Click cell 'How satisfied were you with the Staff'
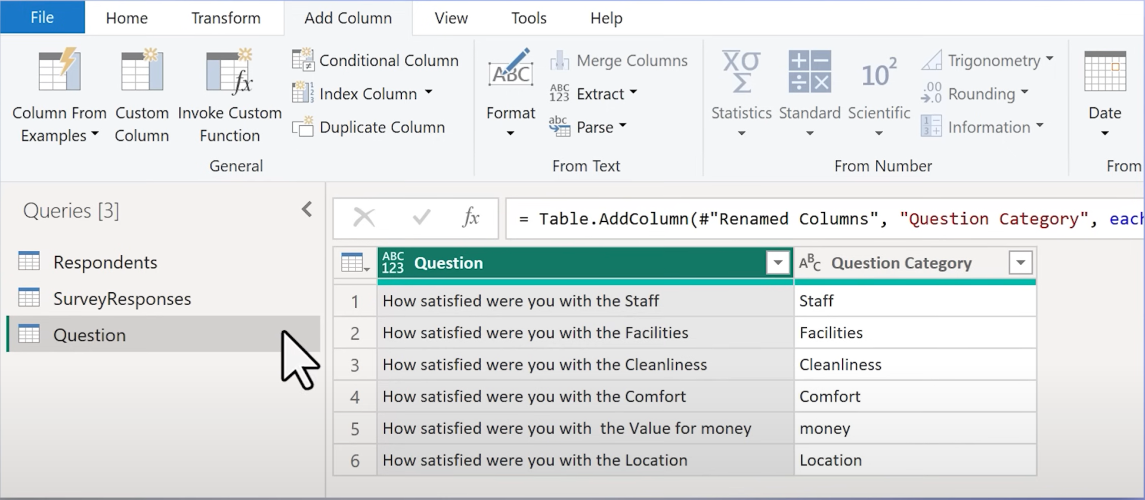The height and width of the screenshot is (500, 1145). coord(585,301)
